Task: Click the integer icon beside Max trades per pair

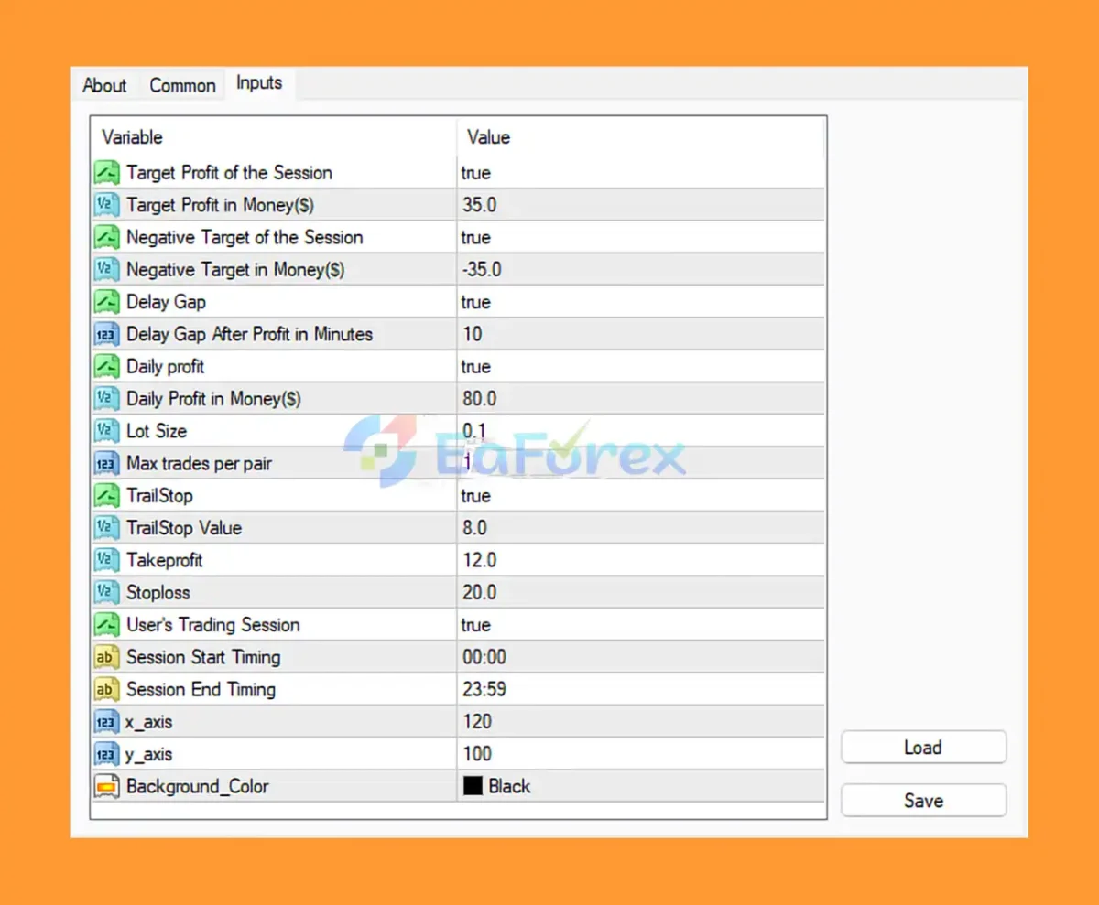Action: (107, 464)
